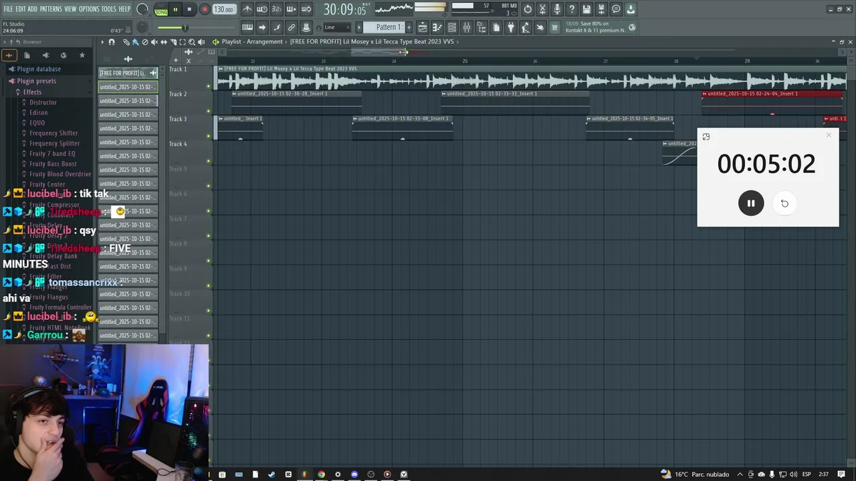Viewport: 856px width, 481px height.
Task: Add a new pattern with plus button
Action: point(408,27)
